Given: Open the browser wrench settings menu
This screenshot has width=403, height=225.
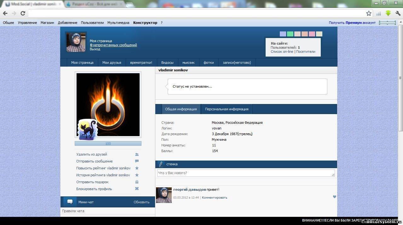Looking at the screenshot, I should (398, 13).
